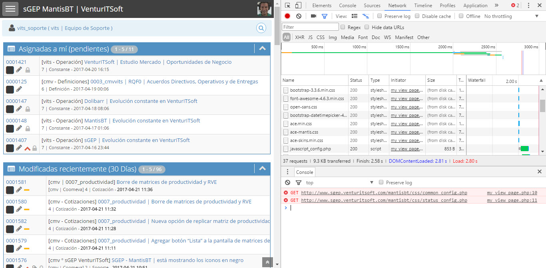Click the search magnifier icon next to vits_soporte
Image resolution: width=546 pixels, height=268 pixels.
pyautogui.click(x=261, y=28)
